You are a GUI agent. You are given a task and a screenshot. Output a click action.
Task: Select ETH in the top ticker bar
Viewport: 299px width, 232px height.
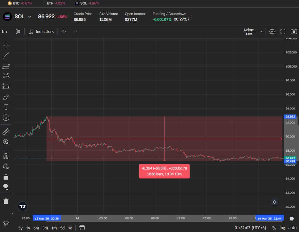[x=53, y=3]
